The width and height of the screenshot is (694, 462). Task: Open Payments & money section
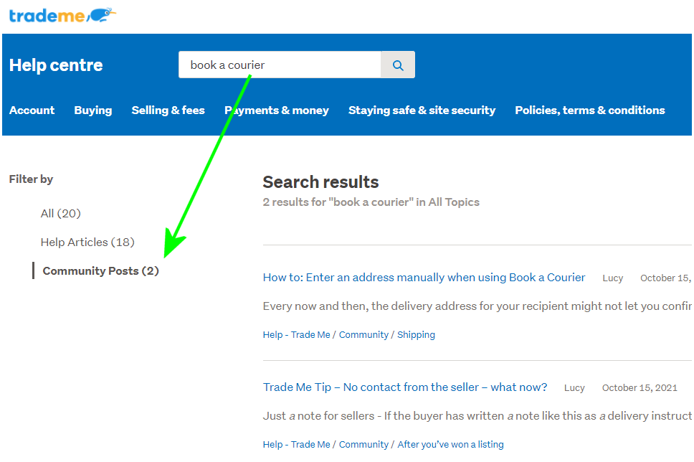[x=277, y=110]
